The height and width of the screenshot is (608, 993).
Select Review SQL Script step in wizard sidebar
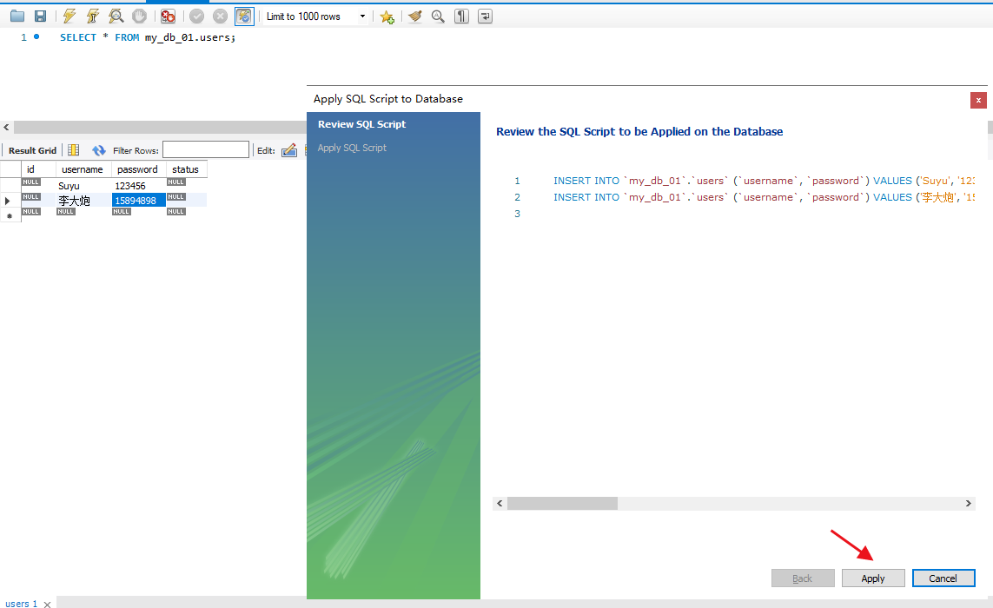pyautogui.click(x=361, y=124)
